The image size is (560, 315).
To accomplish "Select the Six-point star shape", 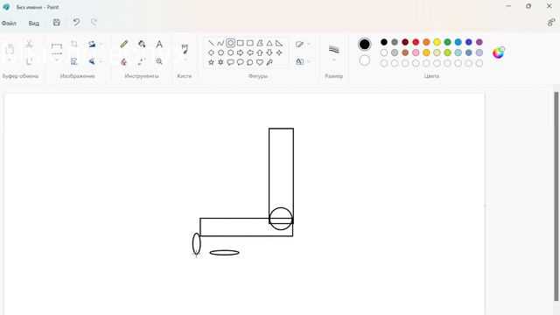I will 220,62.
